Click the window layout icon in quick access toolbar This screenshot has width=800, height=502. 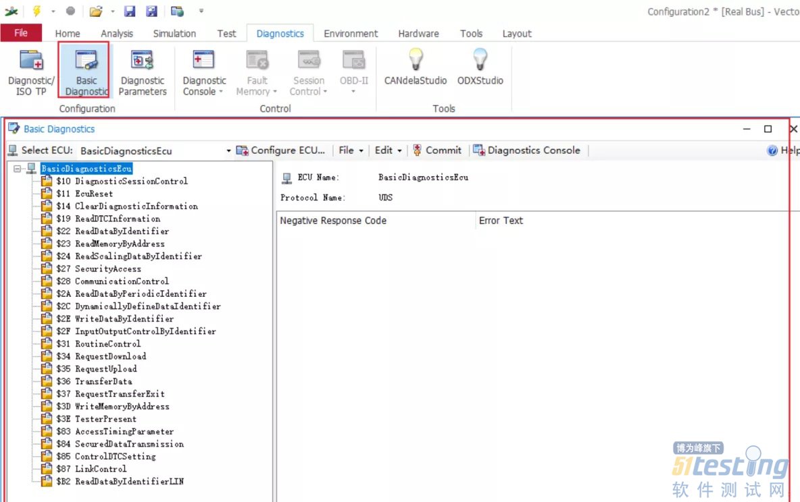tap(177, 11)
